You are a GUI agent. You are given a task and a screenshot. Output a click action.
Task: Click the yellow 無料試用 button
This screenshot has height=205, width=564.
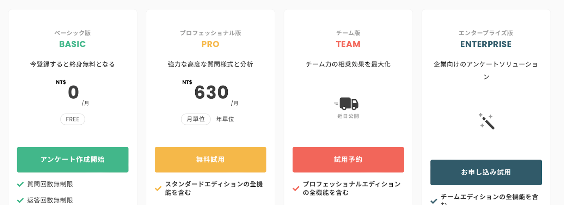pos(210,160)
